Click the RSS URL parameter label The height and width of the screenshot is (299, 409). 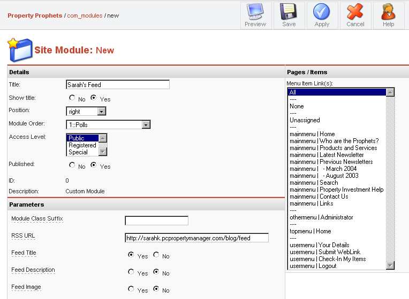[23, 236]
